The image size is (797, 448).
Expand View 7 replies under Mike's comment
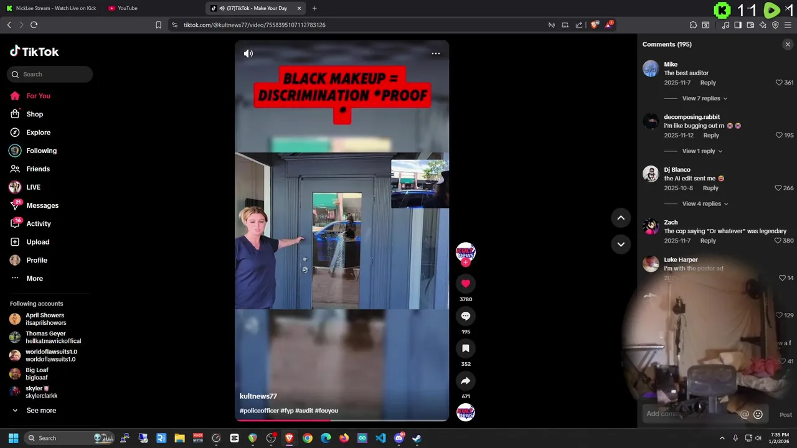pyautogui.click(x=705, y=98)
